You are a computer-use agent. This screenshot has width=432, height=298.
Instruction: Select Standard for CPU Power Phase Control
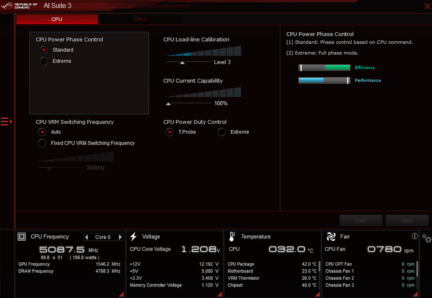coord(43,50)
